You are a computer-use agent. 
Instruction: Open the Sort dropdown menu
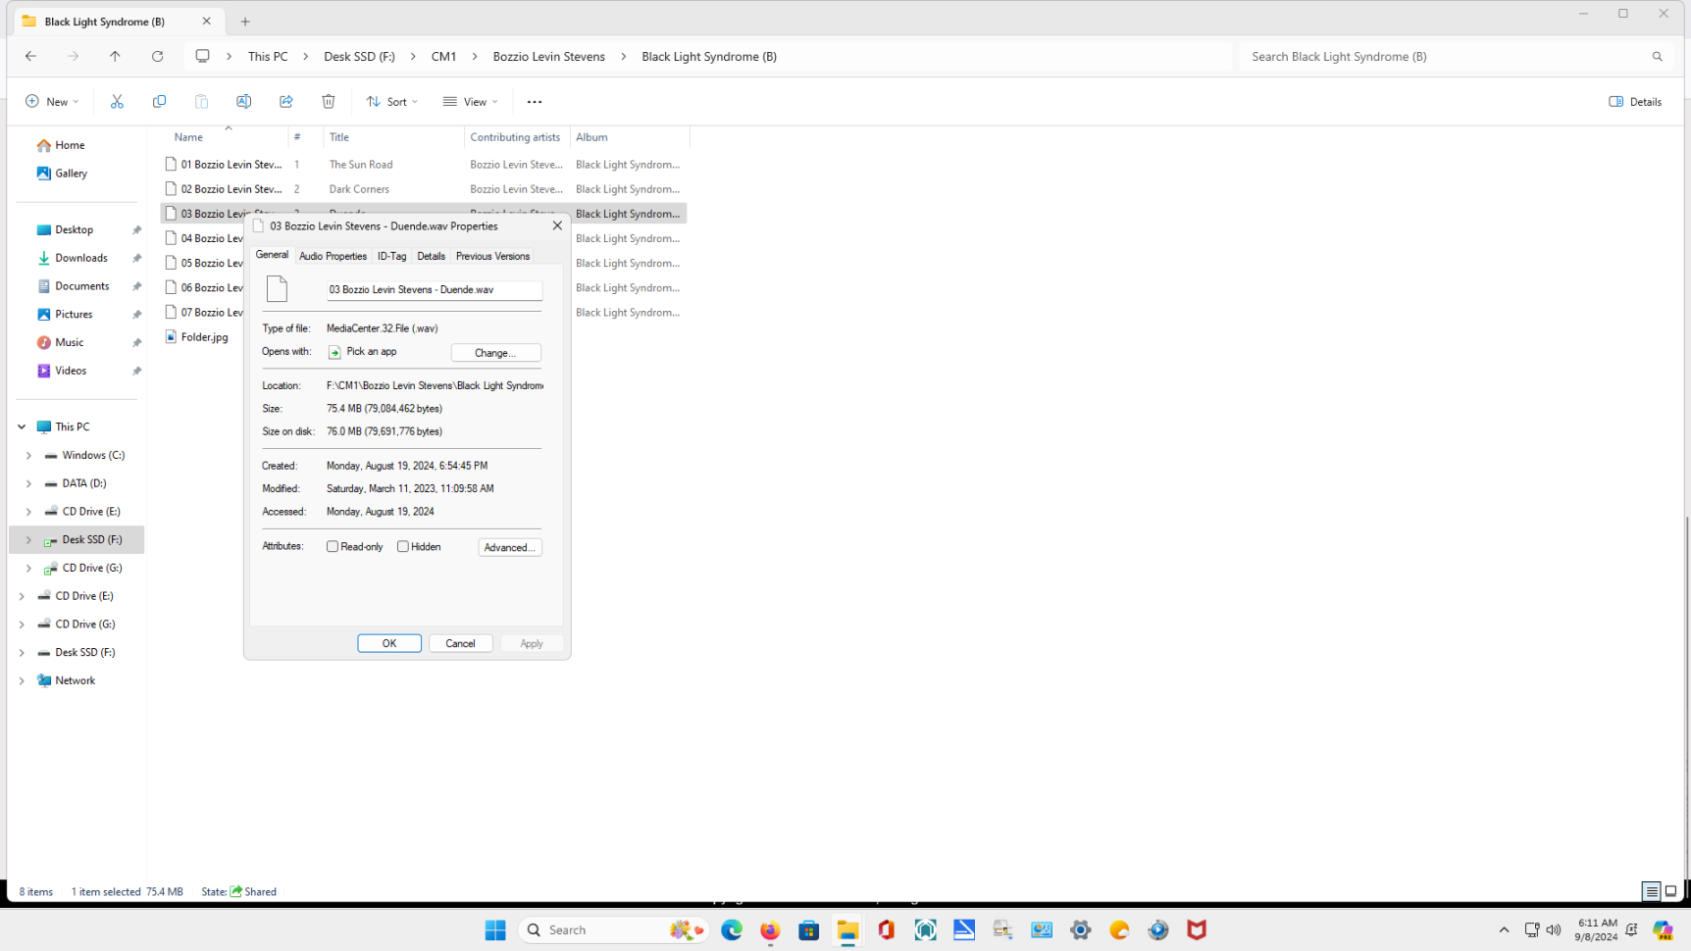tap(391, 102)
